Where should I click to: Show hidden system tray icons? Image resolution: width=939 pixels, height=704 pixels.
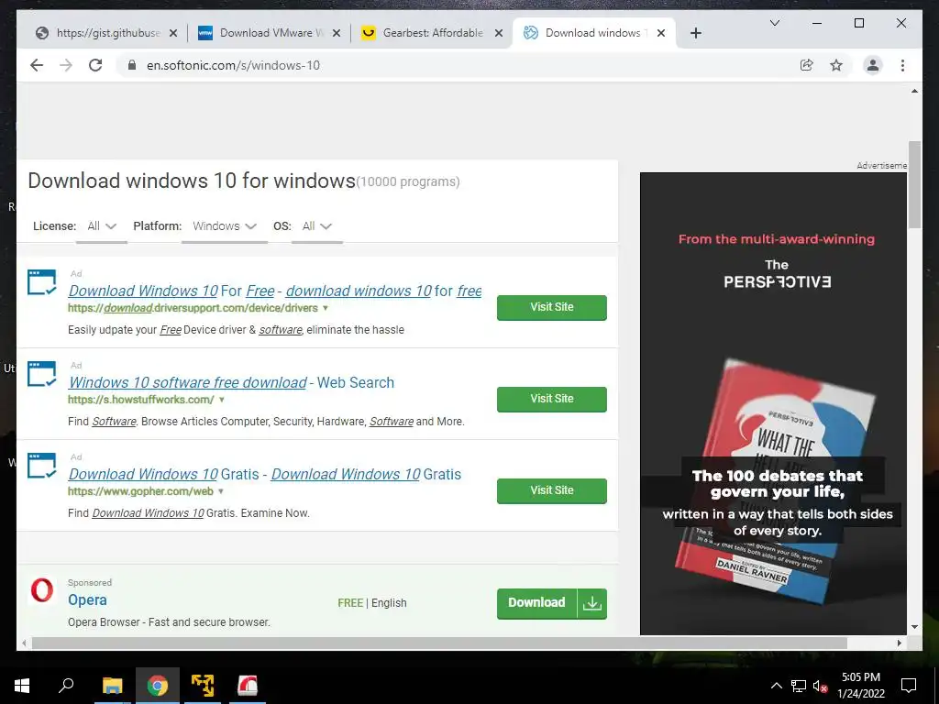pos(776,686)
